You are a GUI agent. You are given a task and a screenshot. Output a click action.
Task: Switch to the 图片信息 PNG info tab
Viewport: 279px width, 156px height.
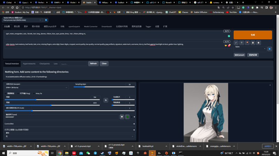click(x=36, y=27)
